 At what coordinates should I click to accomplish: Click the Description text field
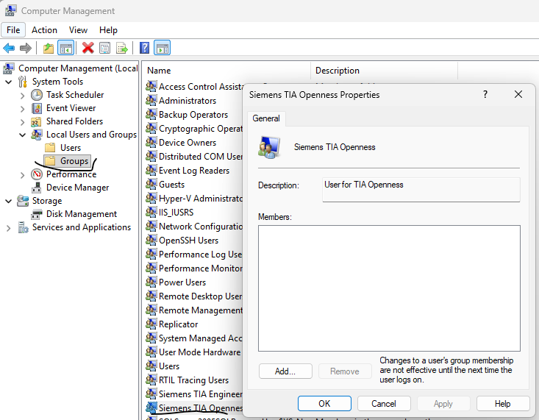click(421, 190)
